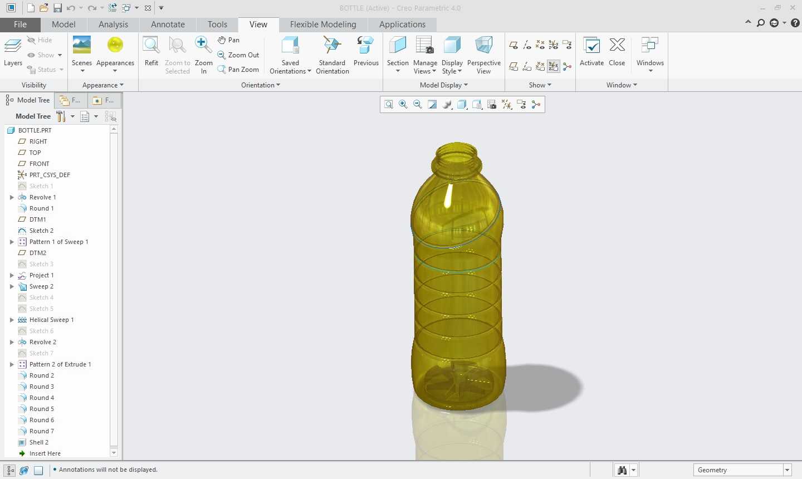This screenshot has height=479, width=802.
Task: Click the find binoculars icon in status bar
Action: click(622, 470)
